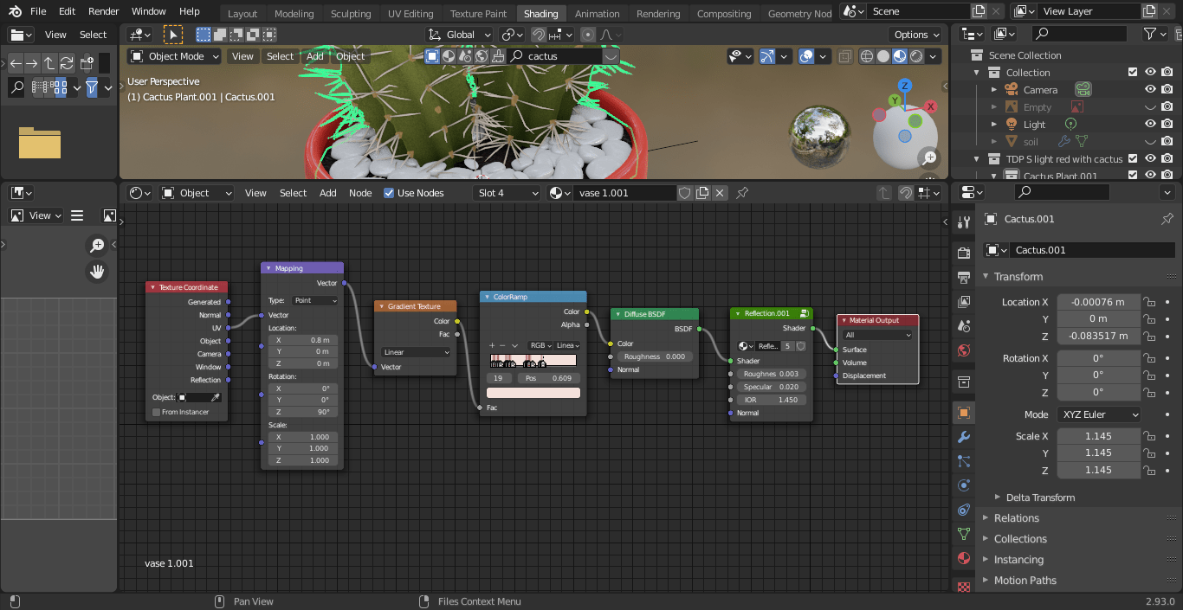Click the Options button in the header
This screenshot has width=1183, height=610.
pos(915,35)
